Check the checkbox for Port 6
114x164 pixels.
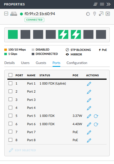[11, 124]
